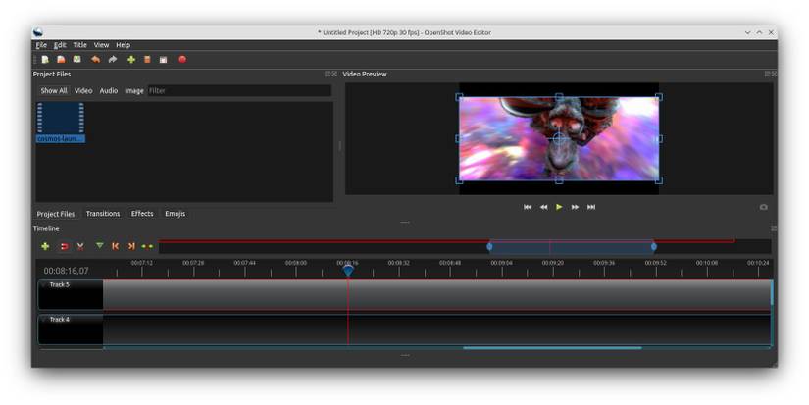Viewport: 809px width, 405px height.
Task: Click the Track 4 label
Action: point(60,319)
